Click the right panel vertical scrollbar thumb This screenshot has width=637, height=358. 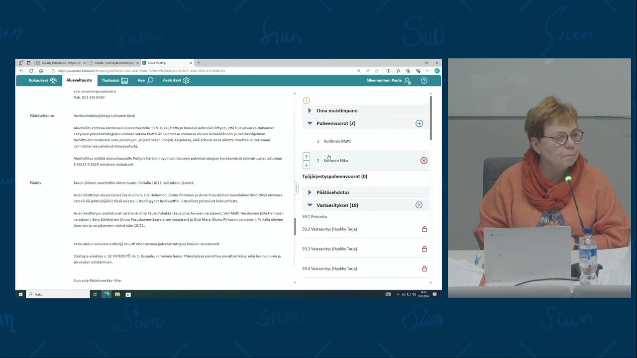point(431,117)
